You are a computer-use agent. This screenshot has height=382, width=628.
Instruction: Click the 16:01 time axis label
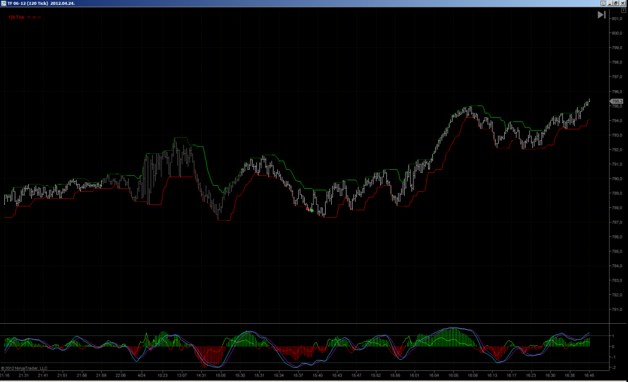click(x=415, y=376)
